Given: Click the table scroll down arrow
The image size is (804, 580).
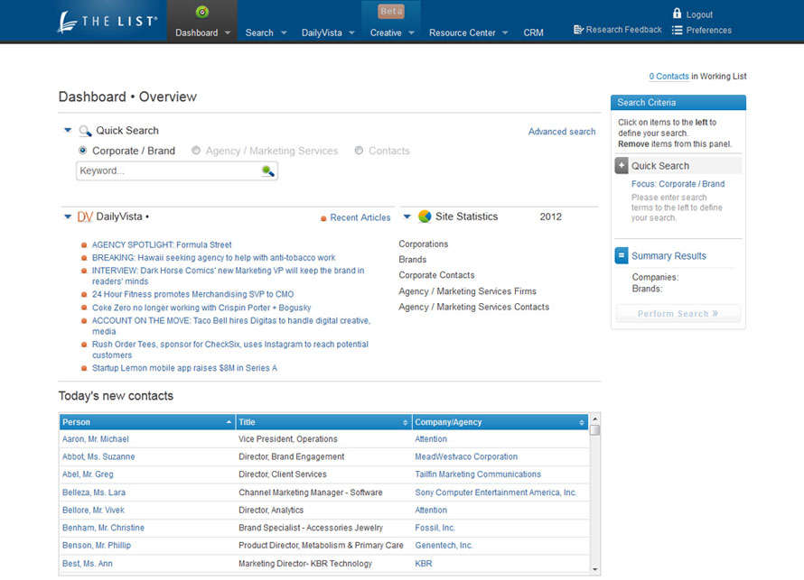Looking at the screenshot, I should tap(594, 569).
